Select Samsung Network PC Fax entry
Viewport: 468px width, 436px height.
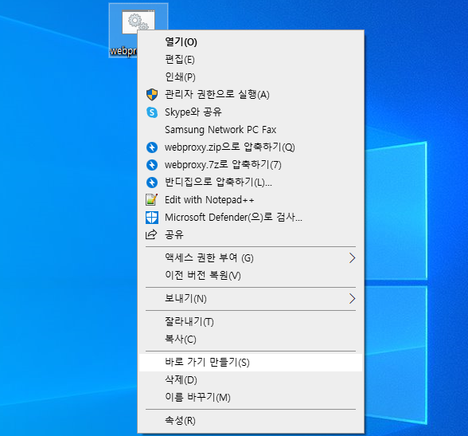251,130
